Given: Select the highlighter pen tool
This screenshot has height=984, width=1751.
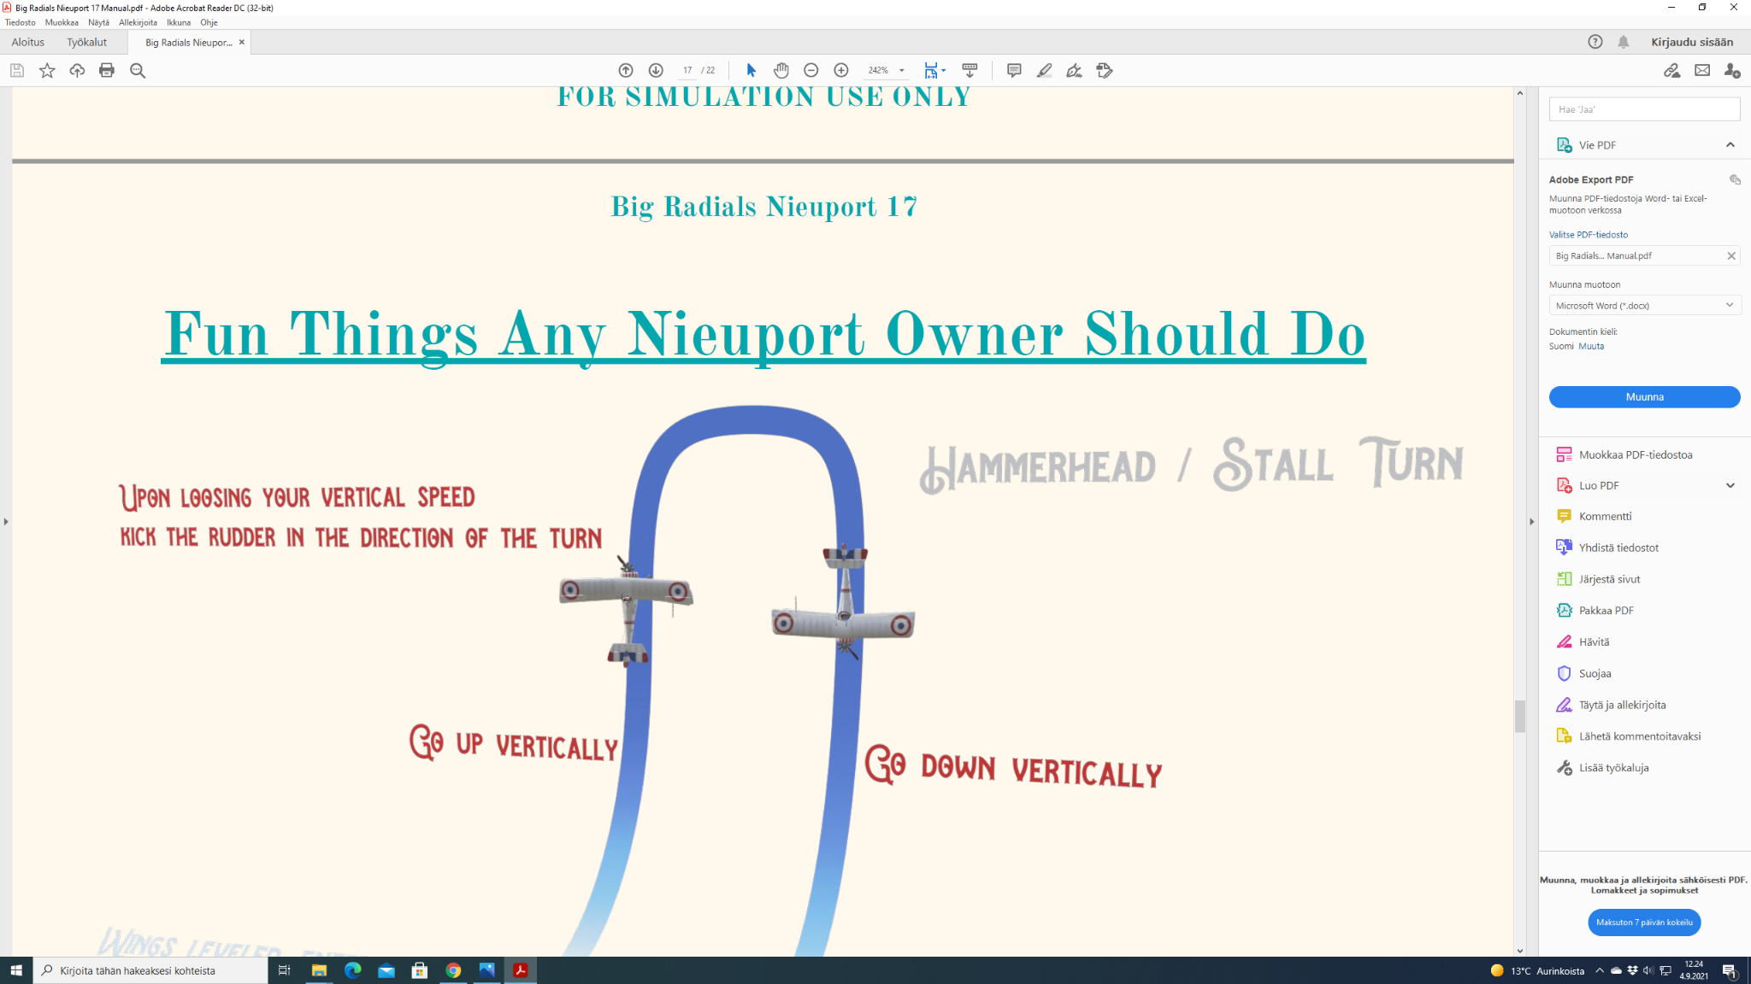Looking at the screenshot, I should (1044, 71).
